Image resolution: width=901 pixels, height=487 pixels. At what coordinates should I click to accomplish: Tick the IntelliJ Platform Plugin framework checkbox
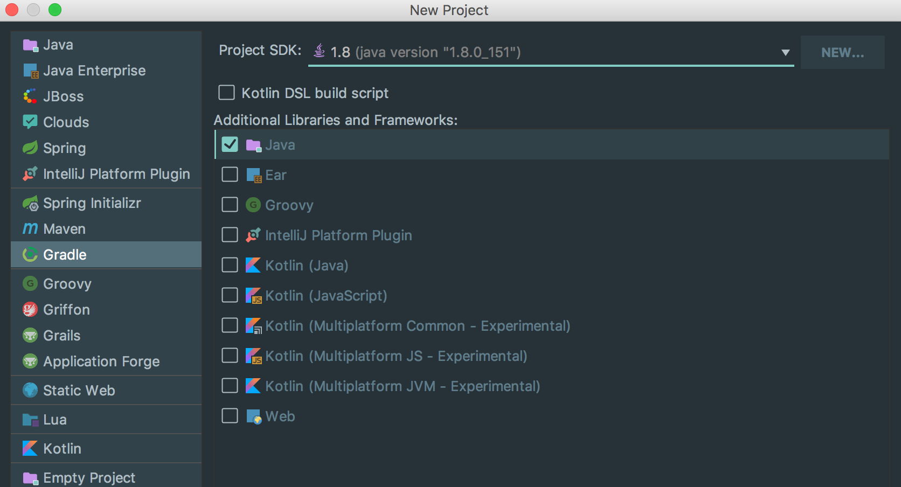coord(230,235)
